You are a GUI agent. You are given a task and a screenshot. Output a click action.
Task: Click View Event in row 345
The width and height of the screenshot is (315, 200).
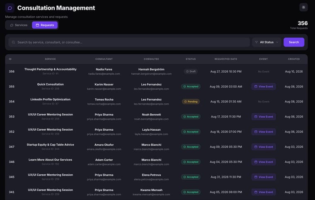[x=263, y=177]
